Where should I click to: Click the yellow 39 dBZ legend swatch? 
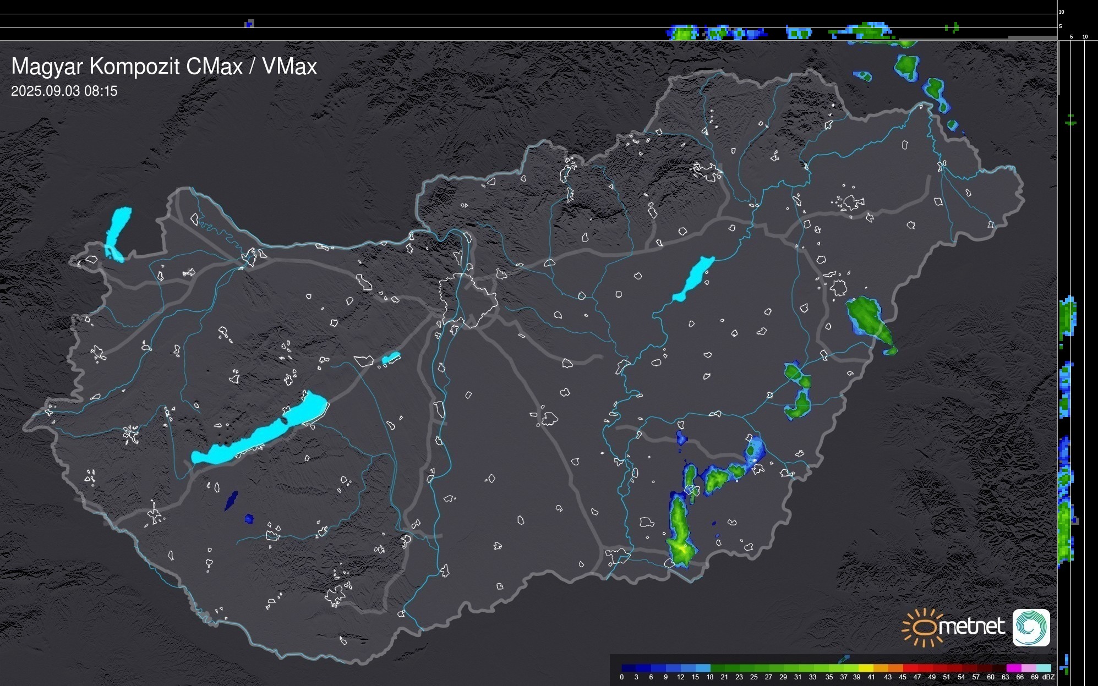[x=866, y=668]
